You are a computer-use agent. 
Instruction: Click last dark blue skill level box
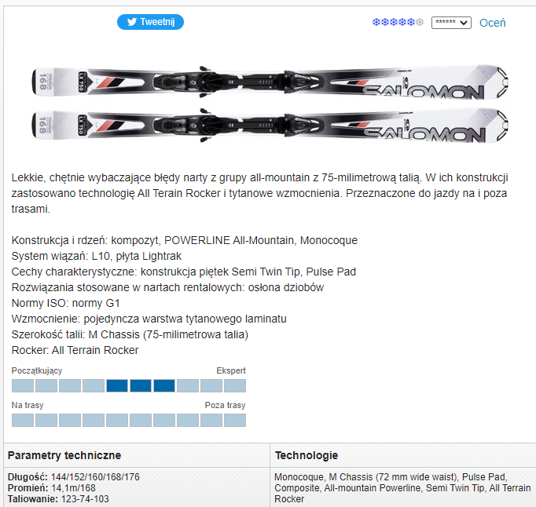164,386
